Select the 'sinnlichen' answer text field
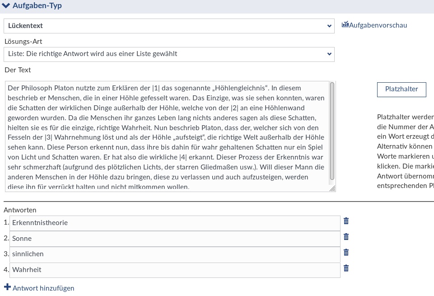This screenshot has width=434, height=296. (174, 254)
